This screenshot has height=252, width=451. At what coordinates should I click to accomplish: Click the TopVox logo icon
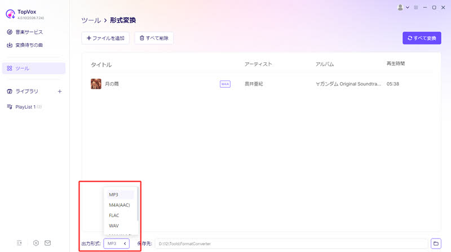pyautogui.click(x=10, y=13)
